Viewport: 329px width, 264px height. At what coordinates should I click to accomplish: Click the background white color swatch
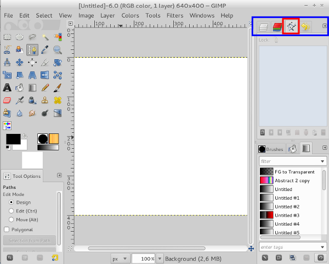(22, 145)
